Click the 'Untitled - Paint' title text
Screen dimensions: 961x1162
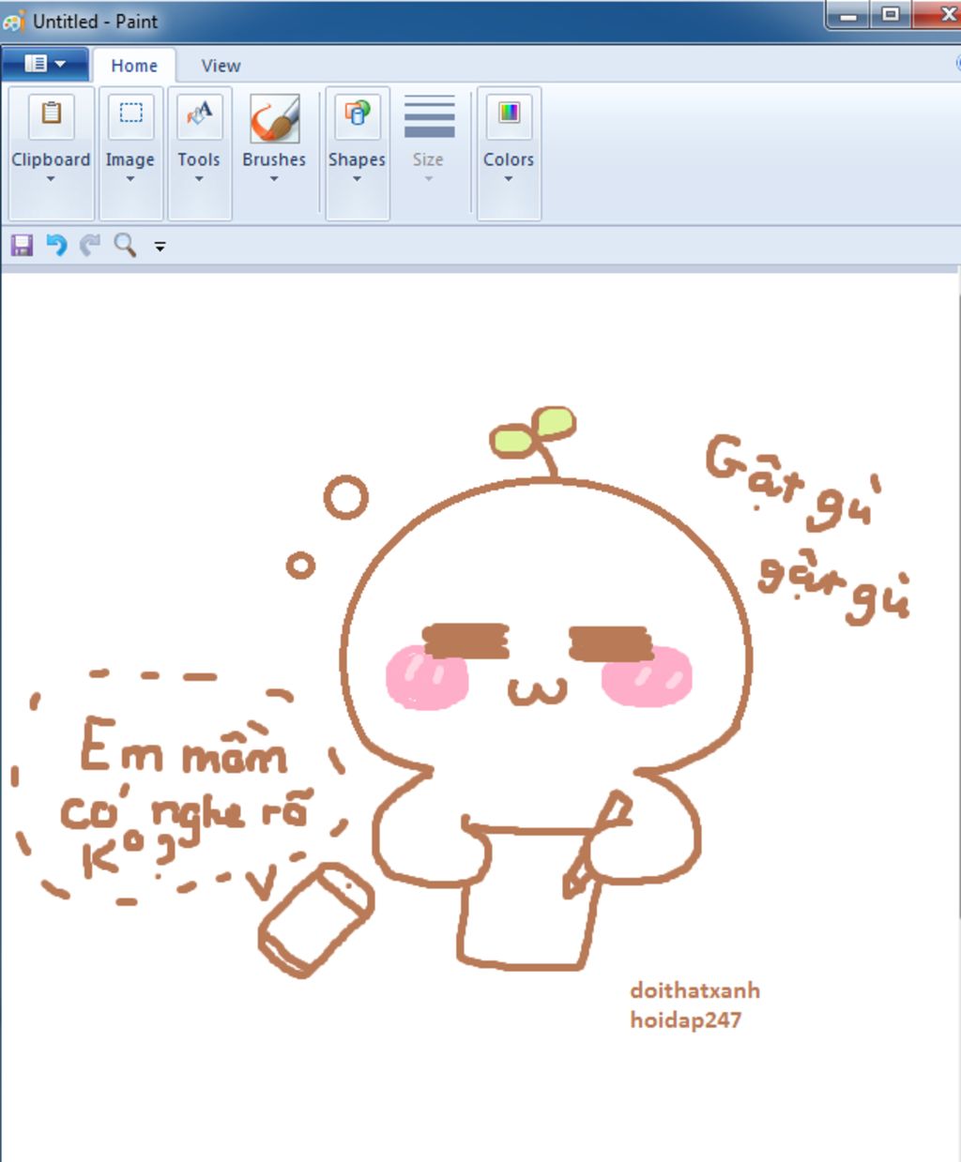[x=96, y=21]
